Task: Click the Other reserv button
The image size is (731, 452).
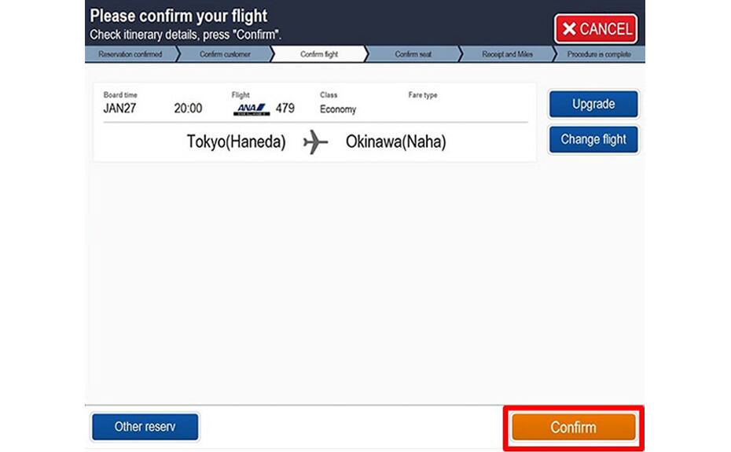Action: coord(145,426)
